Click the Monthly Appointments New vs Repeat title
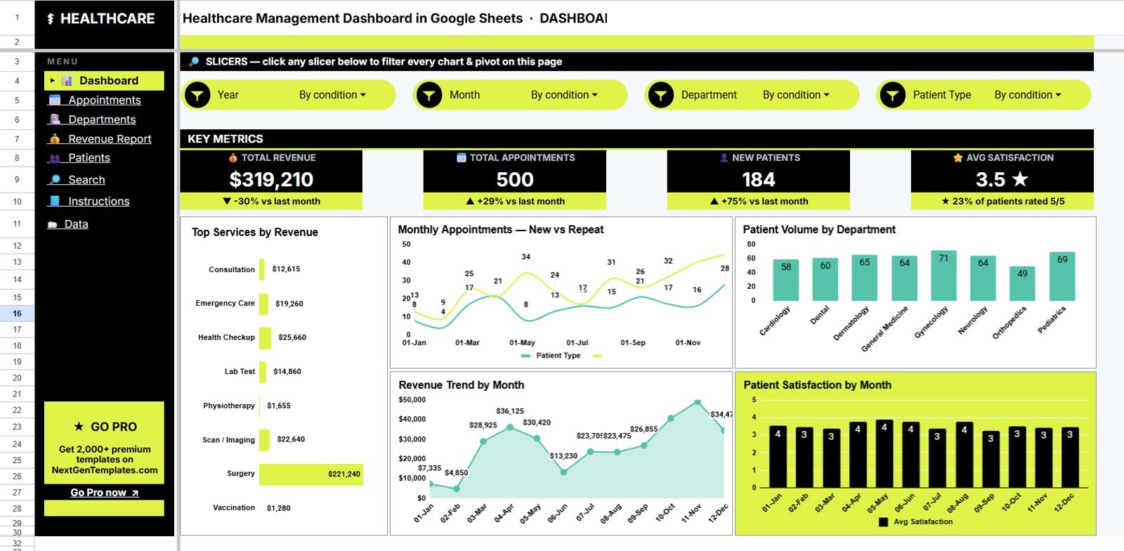This screenshot has width=1124, height=551. (501, 230)
